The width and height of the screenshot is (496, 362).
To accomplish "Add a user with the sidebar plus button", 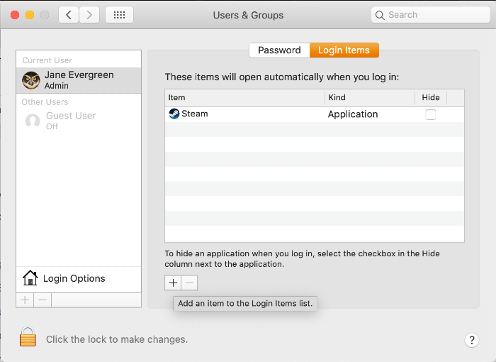I will point(25,300).
